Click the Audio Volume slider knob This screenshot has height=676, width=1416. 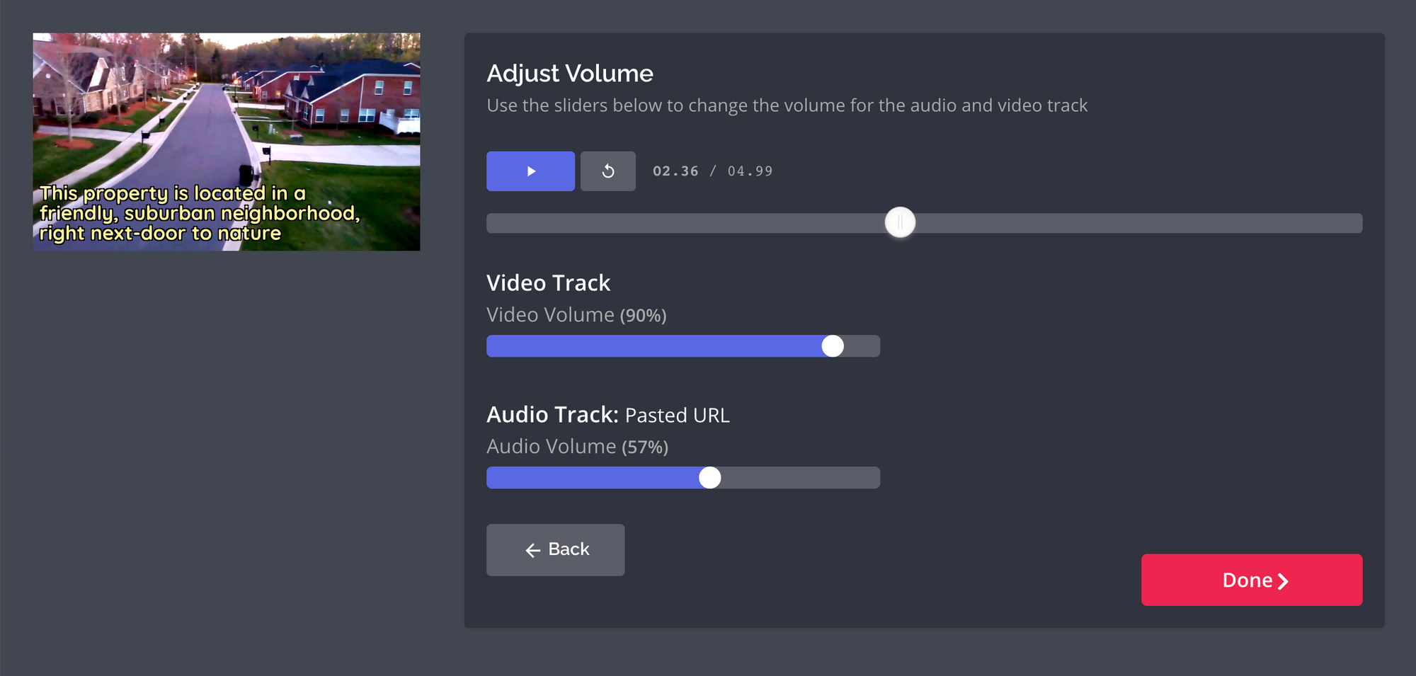pyautogui.click(x=709, y=478)
